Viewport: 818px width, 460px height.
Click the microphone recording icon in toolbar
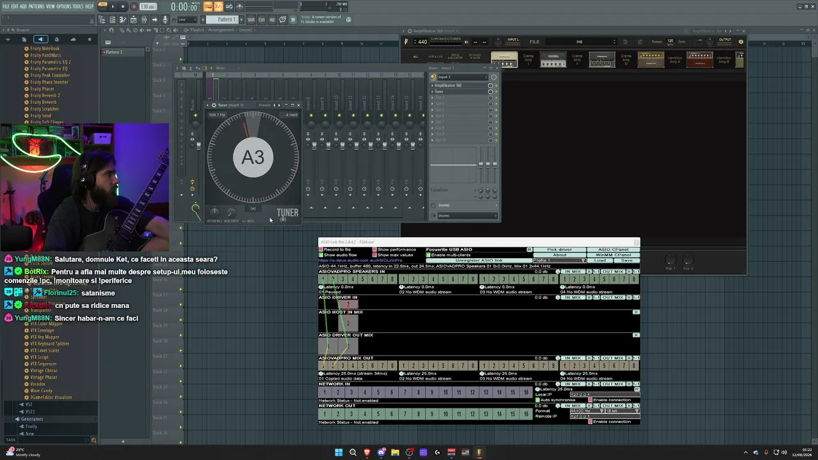(166, 20)
